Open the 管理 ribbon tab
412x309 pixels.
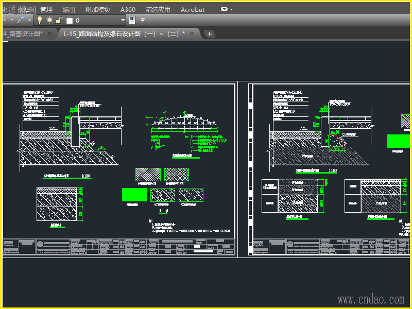pos(46,9)
